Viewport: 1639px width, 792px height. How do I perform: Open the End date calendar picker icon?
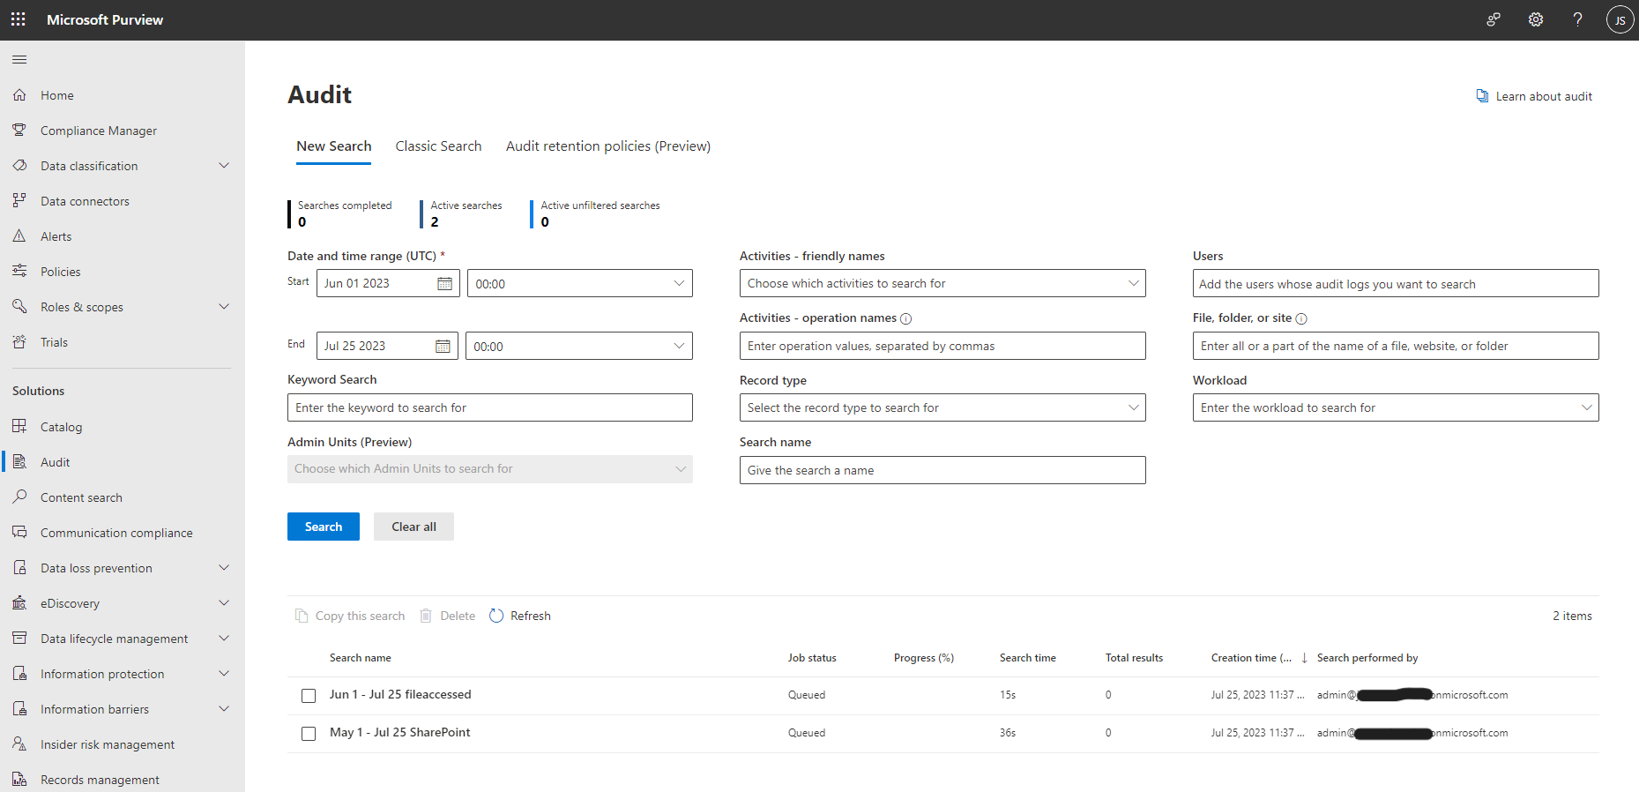[443, 346]
